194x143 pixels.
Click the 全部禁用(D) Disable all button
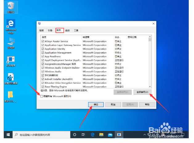click(x=142, y=92)
